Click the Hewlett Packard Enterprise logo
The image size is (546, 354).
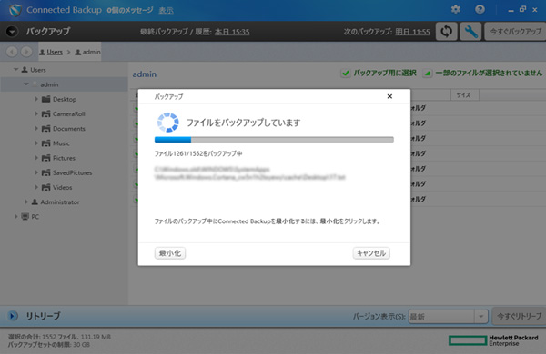coord(494,340)
